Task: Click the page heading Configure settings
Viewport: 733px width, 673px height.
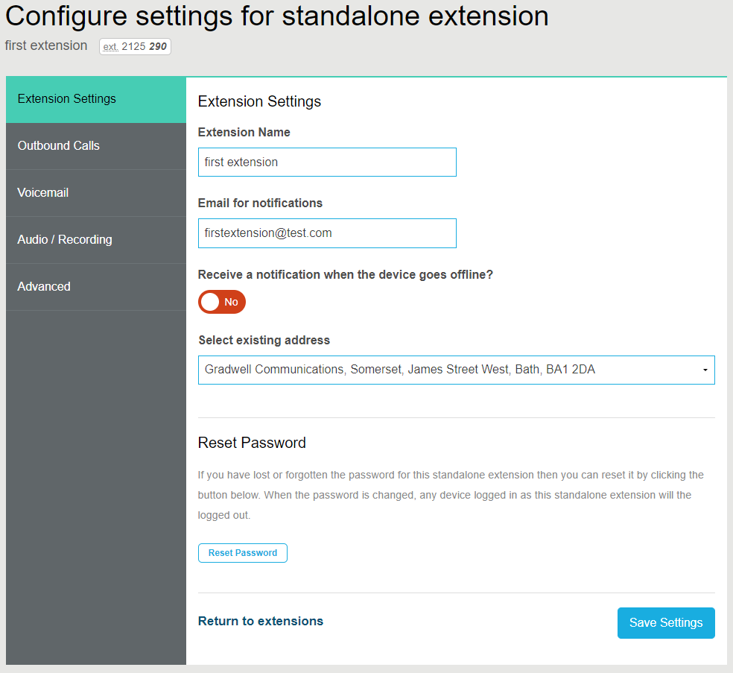Action: [x=275, y=16]
